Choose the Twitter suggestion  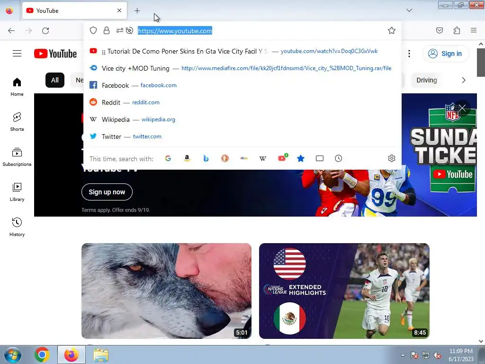[x=242, y=136]
